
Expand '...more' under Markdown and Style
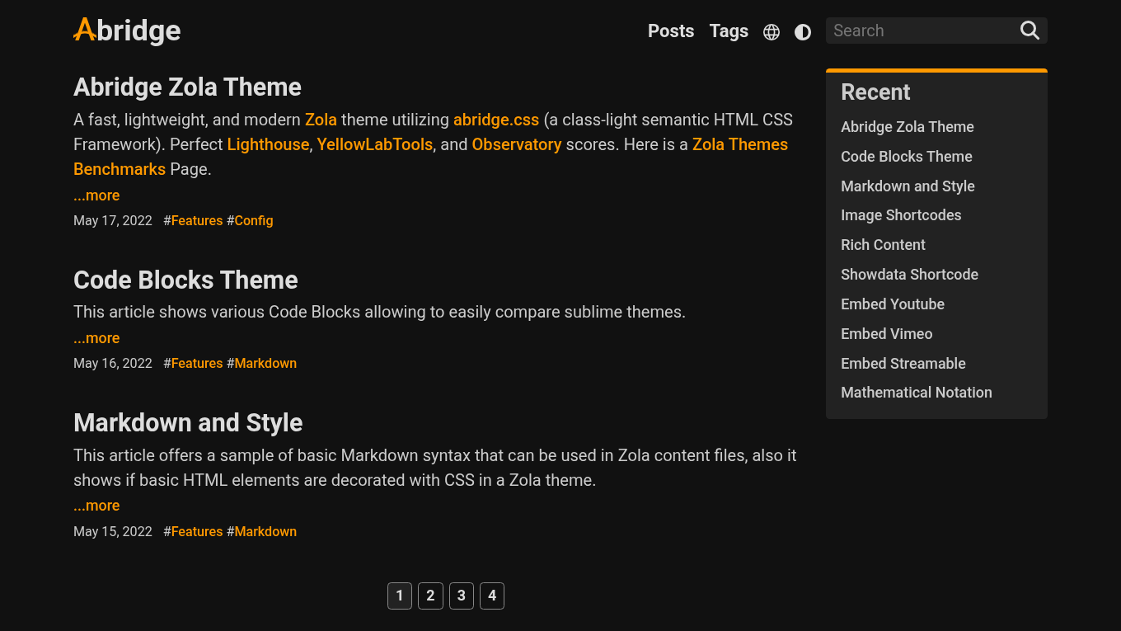point(96,505)
